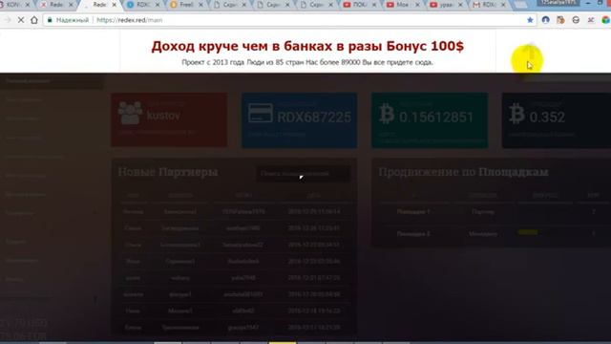Screen dimensions: 611x344
Task: Click the headline 'Доход круче чем в банках'
Action: coord(307,46)
